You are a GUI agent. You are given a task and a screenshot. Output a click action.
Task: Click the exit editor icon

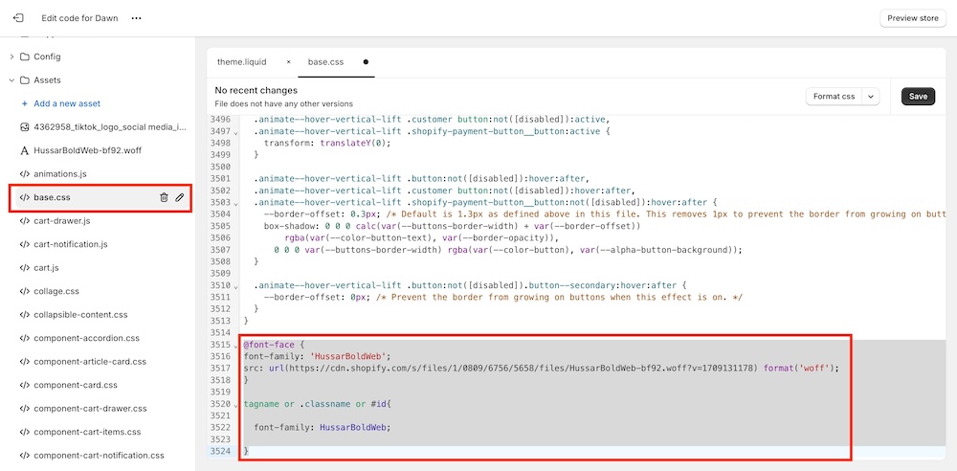click(18, 18)
